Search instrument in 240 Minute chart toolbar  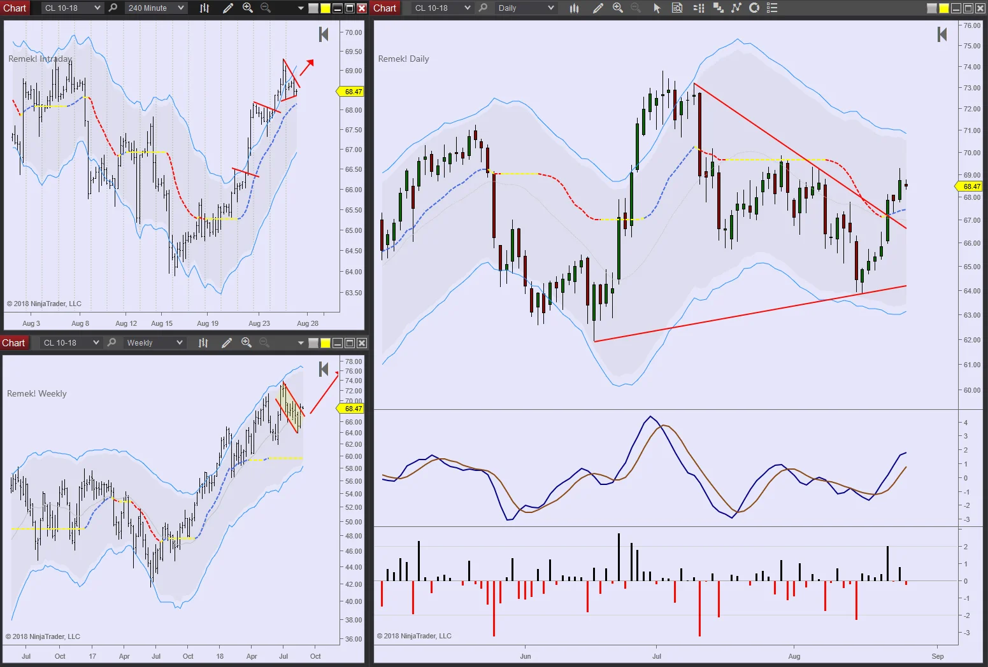[113, 8]
